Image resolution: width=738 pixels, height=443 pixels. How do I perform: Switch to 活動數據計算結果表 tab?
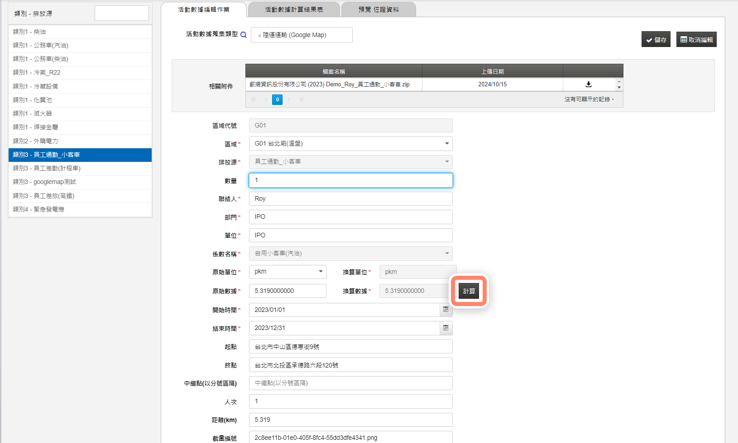(294, 9)
